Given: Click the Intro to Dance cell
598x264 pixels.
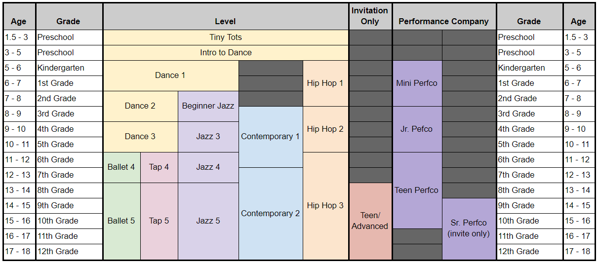Looking at the screenshot, I should tap(226, 53).
